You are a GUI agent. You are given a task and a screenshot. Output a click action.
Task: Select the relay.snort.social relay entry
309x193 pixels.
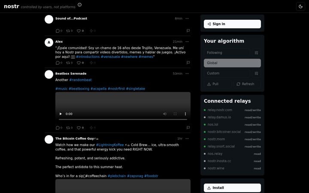232,147
